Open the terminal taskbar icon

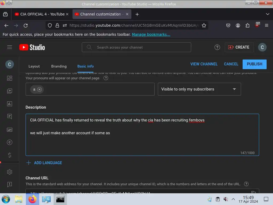pos(60,199)
